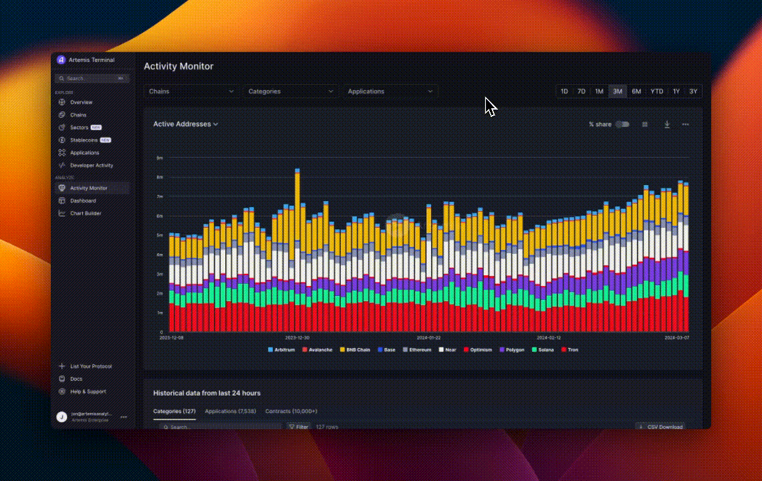The height and width of the screenshot is (481, 762).
Task: Open the Developer Activity sidebar icon
Action: pos(61,165)
